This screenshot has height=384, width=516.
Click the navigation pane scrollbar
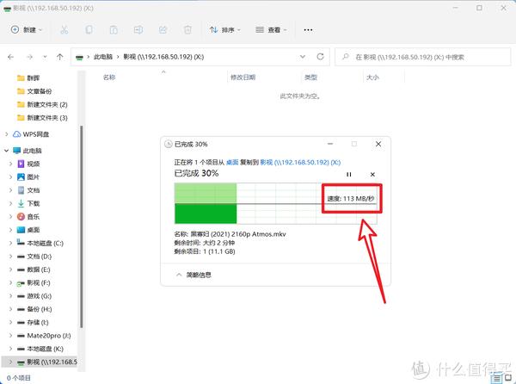click(82, 226)
